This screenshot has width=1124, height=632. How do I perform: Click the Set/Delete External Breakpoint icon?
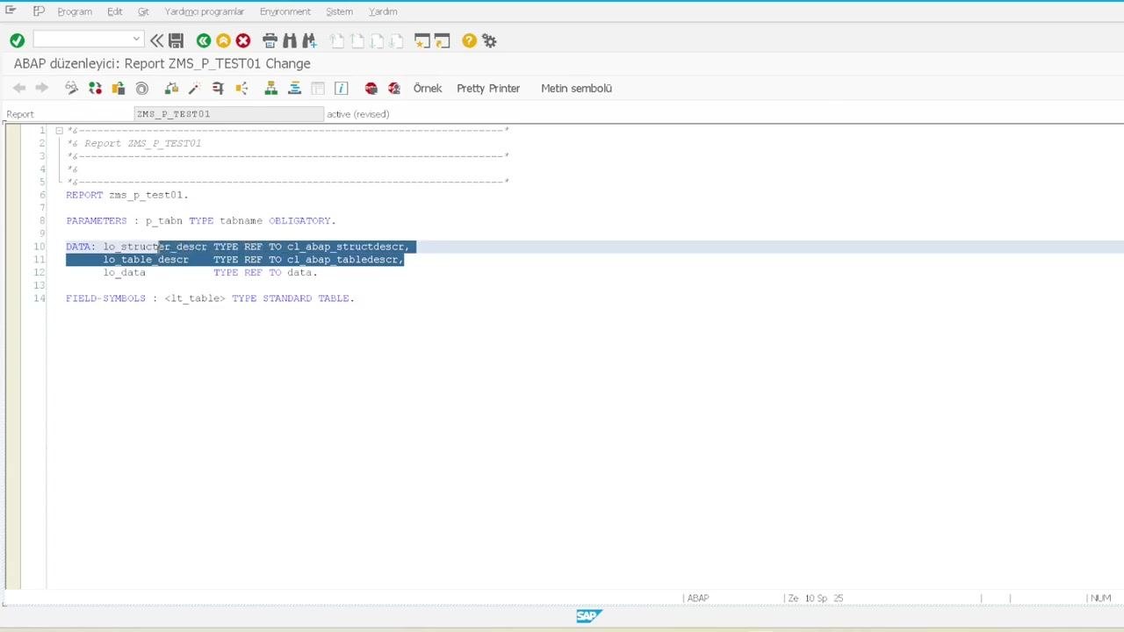coord(394,88)
